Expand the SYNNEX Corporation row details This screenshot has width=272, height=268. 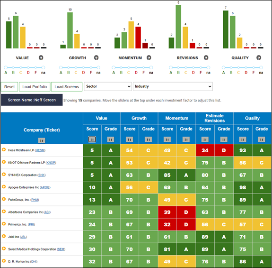tap(4, 174)
